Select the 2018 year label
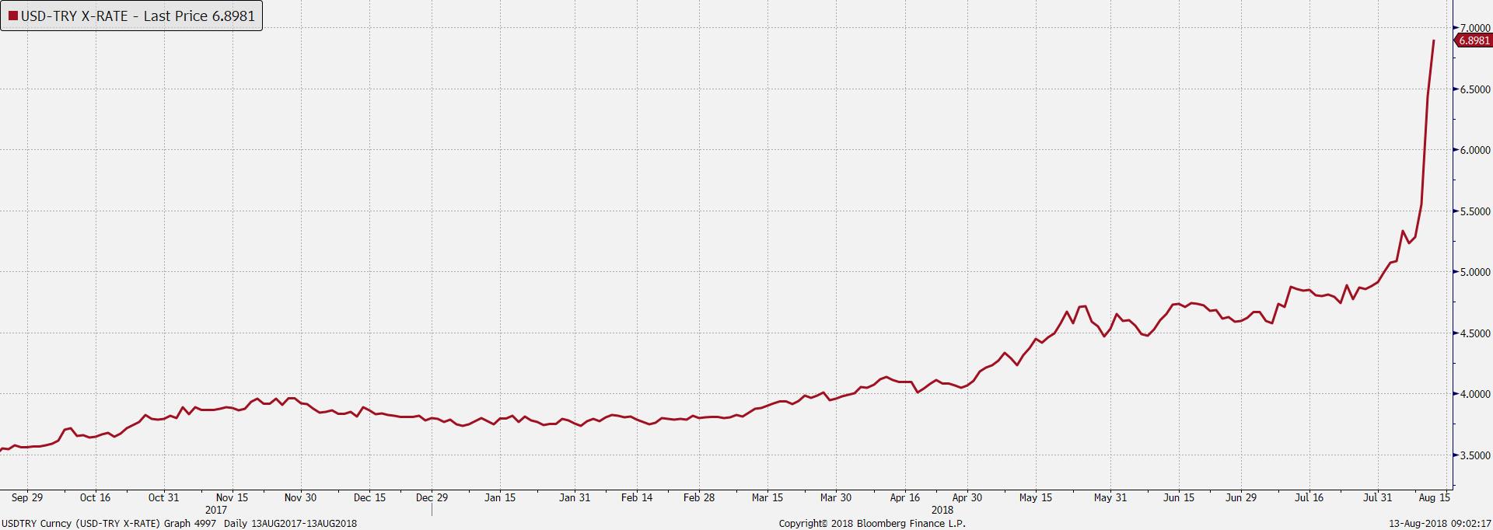Viewport: 1493px width, 530px height. click(942, 510)
